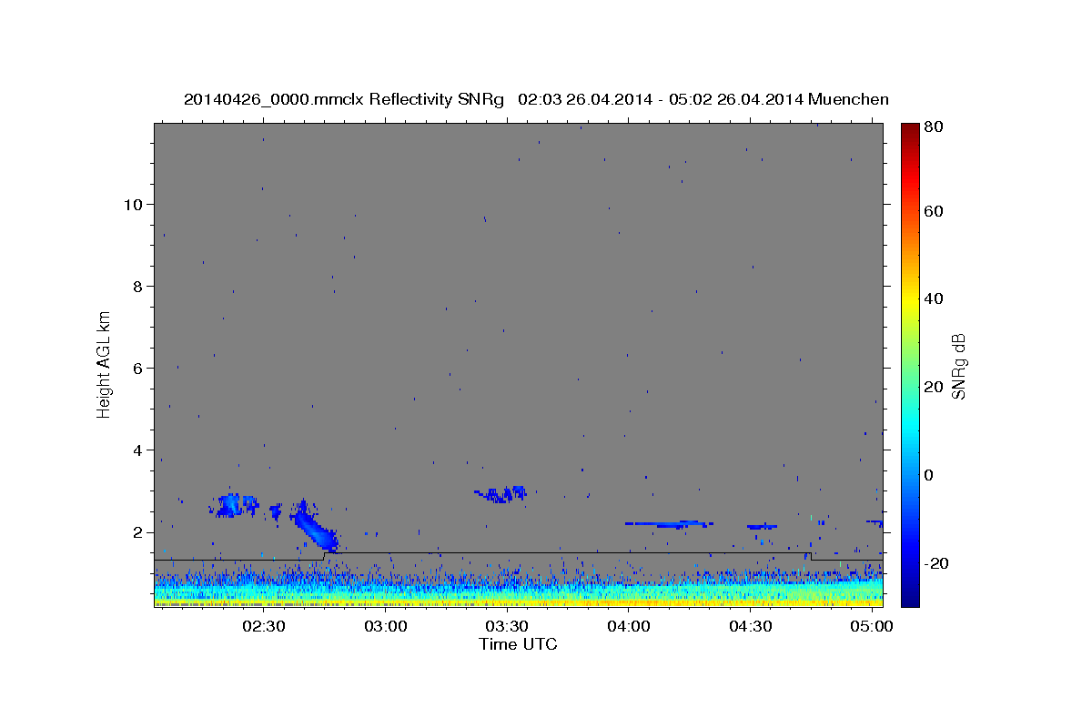Click the diagonal blue streak echo near 02:40
Viewport: 1092px width, 728px height.
click(314, 527)
